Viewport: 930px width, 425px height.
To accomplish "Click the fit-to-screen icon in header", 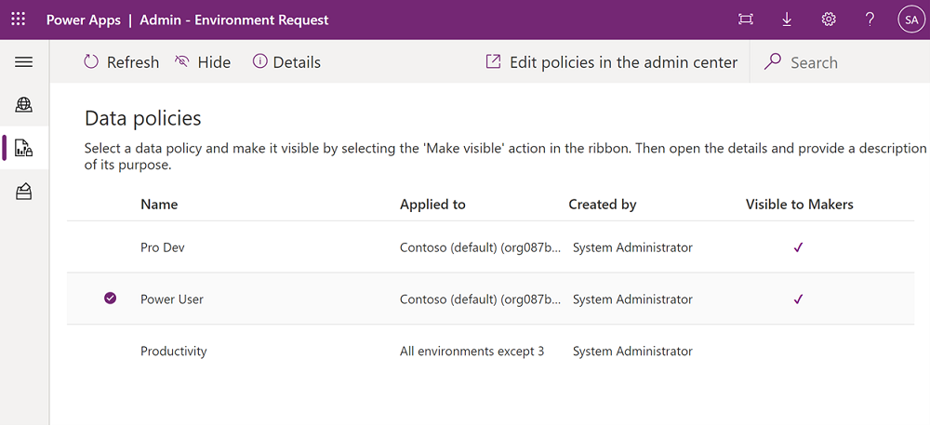I will coord(746,20).
